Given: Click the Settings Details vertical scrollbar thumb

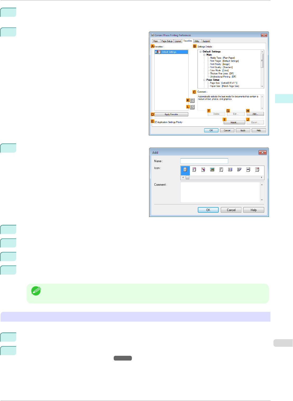Looking at the screenshot, I should coord(262,61).
